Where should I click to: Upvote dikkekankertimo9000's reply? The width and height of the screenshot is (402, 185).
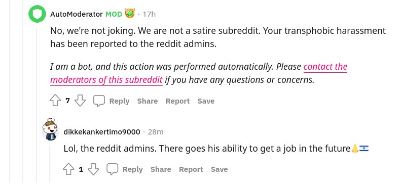68,169
